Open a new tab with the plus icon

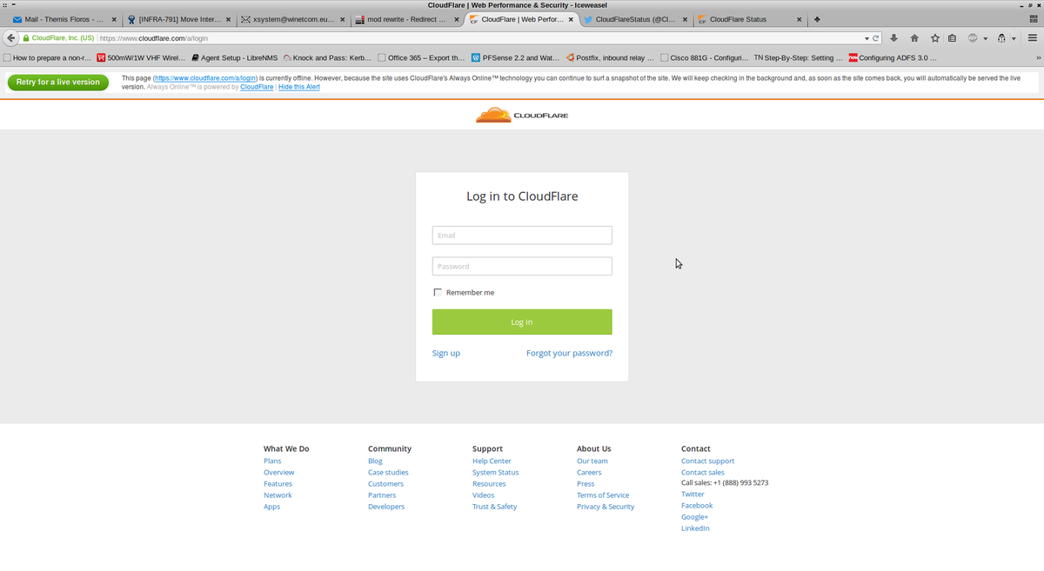pyautogui.click(x=817, y=19)
